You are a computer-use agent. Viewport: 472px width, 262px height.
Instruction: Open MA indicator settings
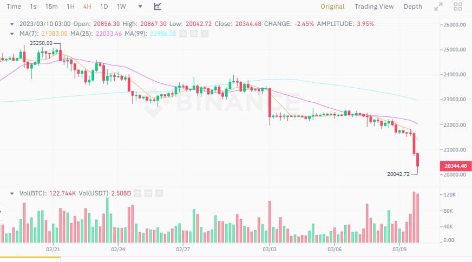click(x=193, y=34)
